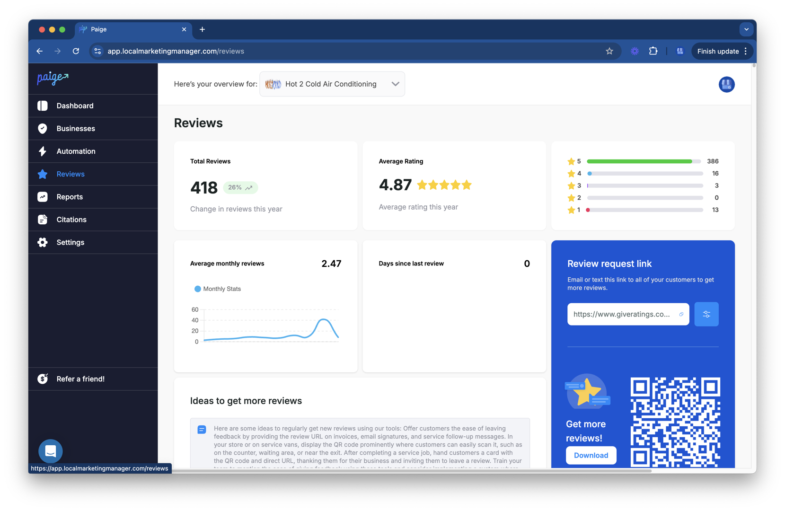This screenshot has width=785, height=511.
Task: Select the Businesses sidebar icon
Action: 43,128
